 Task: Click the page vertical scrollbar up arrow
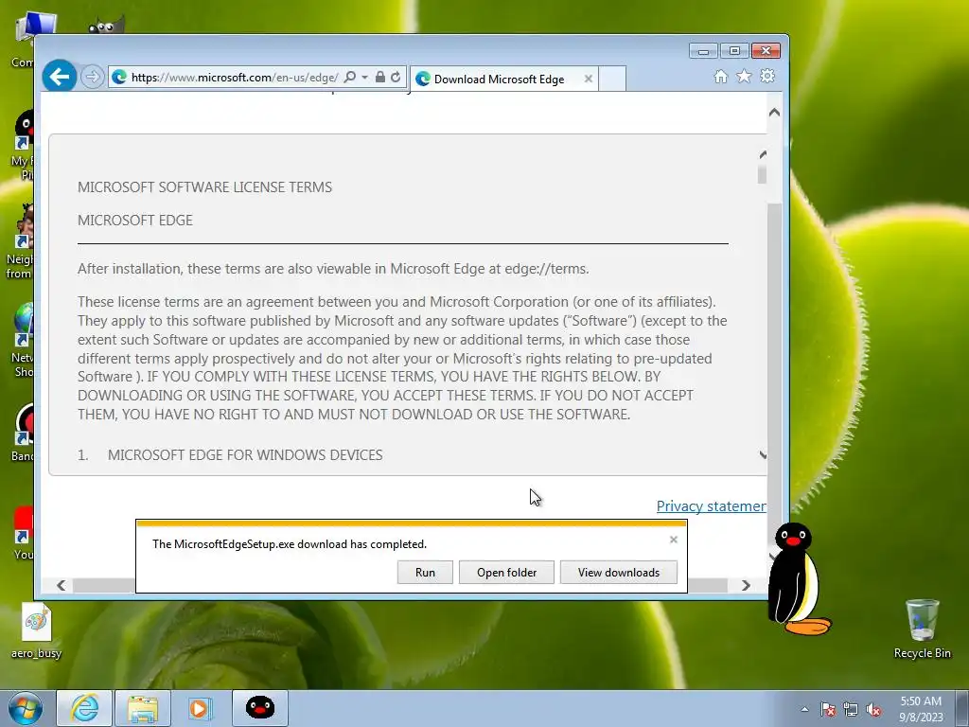[x=774, y=113]
